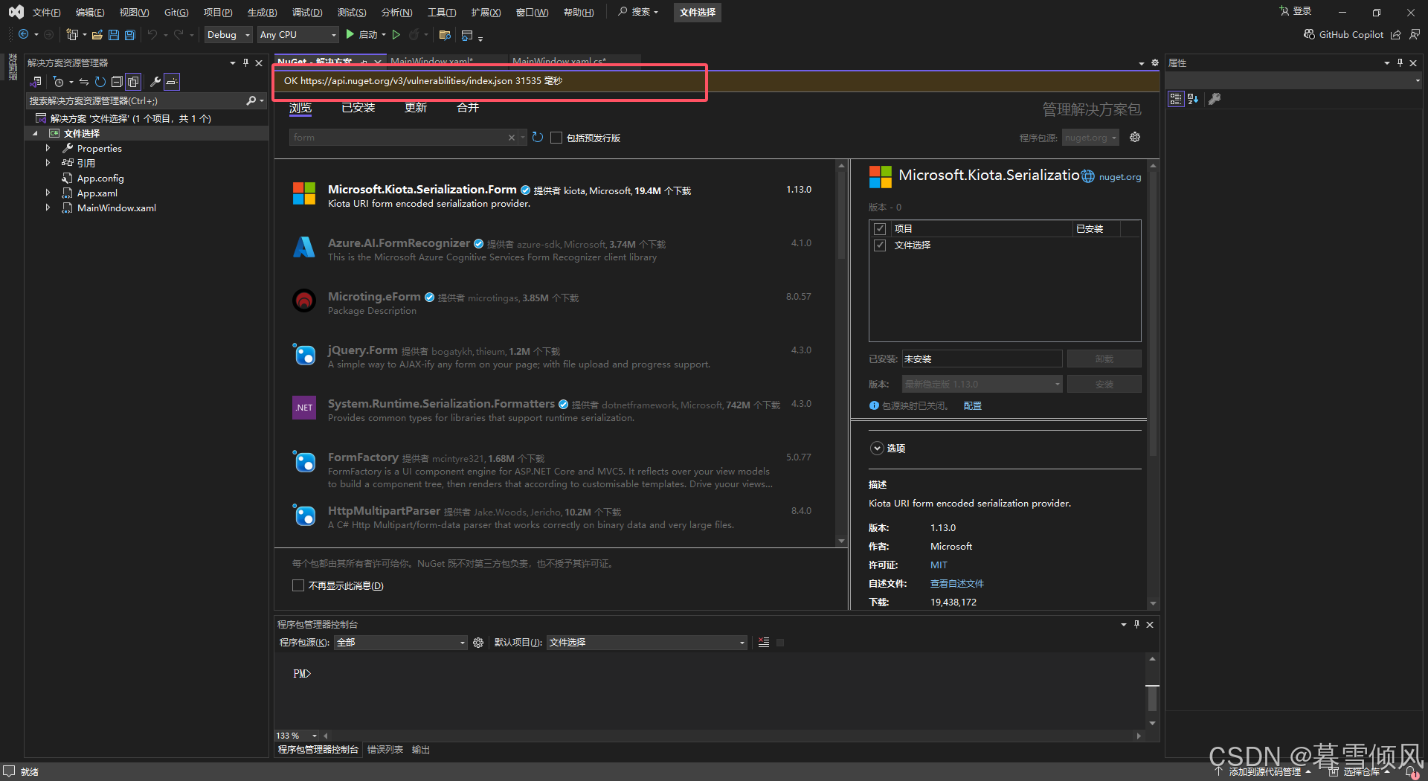
Task: Click the new project toolbar icon
Action: [x=72, y=34]
